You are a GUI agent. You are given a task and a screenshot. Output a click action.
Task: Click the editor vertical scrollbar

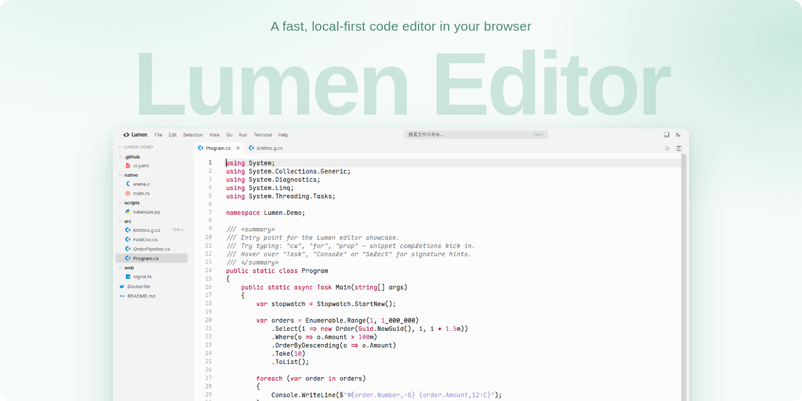(684, 278)
